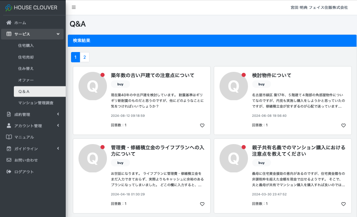
Task: Expand the 成約管理 submenu arrow
Action: pyautogui.click(x=58, y=114)
